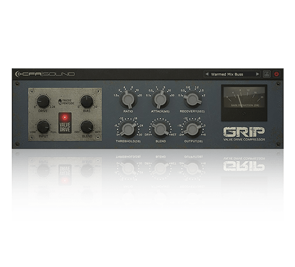295x267 pixels.
Task: Select previous preset with left arrow
Action: 207,75
